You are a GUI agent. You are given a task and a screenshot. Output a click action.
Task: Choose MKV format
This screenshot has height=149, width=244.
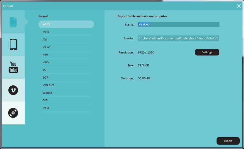(x=66, y=62)
